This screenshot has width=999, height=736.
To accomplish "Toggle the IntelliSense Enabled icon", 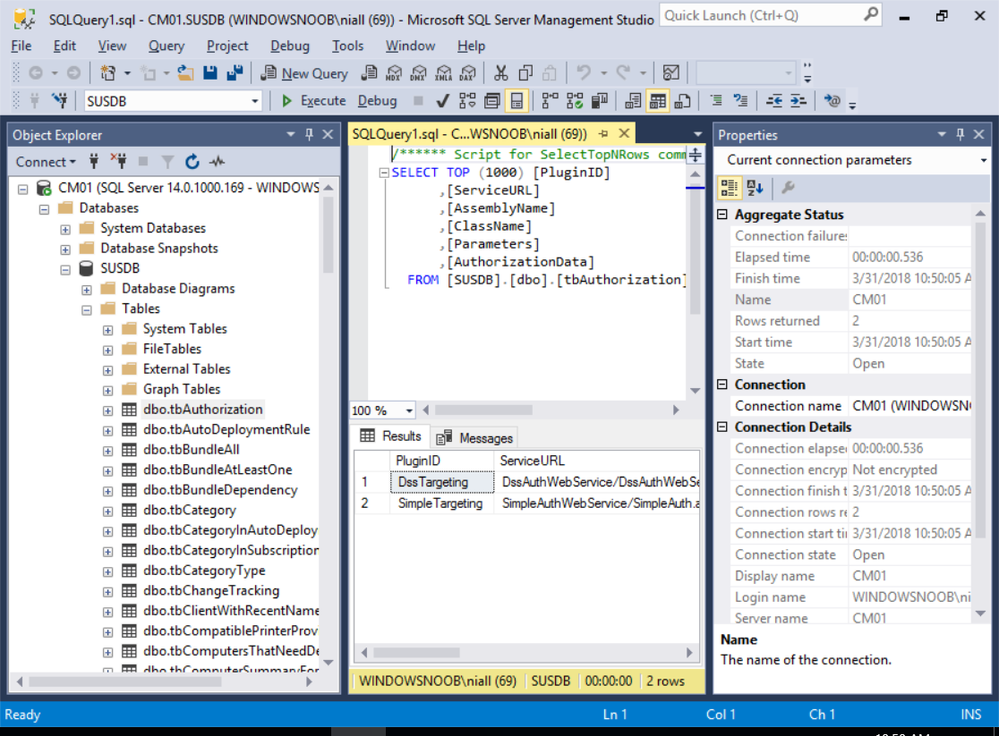I will click(517, 100).
